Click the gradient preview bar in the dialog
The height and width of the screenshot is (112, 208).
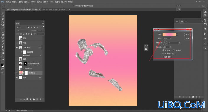point(169,34)
